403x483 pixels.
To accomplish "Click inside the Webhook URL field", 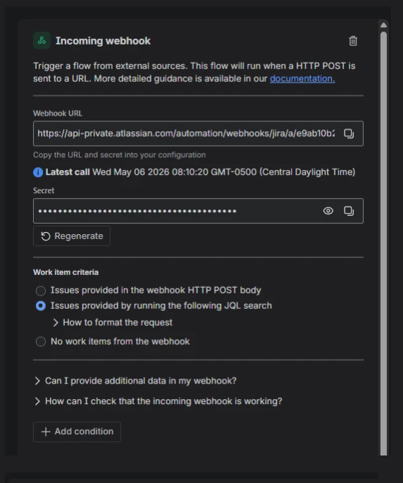I will [x=186, y=133].
